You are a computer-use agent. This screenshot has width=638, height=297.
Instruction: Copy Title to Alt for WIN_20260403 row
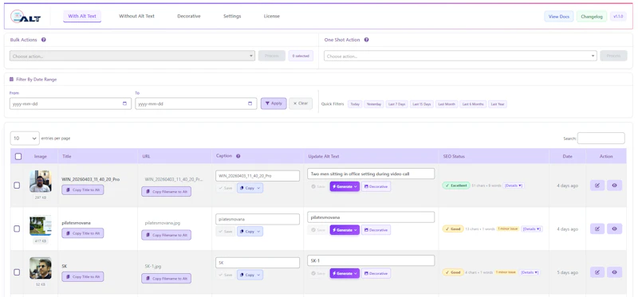pos(83,190)
